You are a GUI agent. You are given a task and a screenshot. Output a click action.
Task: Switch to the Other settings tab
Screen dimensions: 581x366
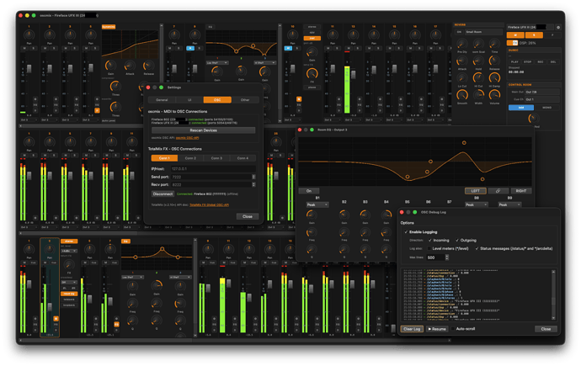[x=245, y=100]
